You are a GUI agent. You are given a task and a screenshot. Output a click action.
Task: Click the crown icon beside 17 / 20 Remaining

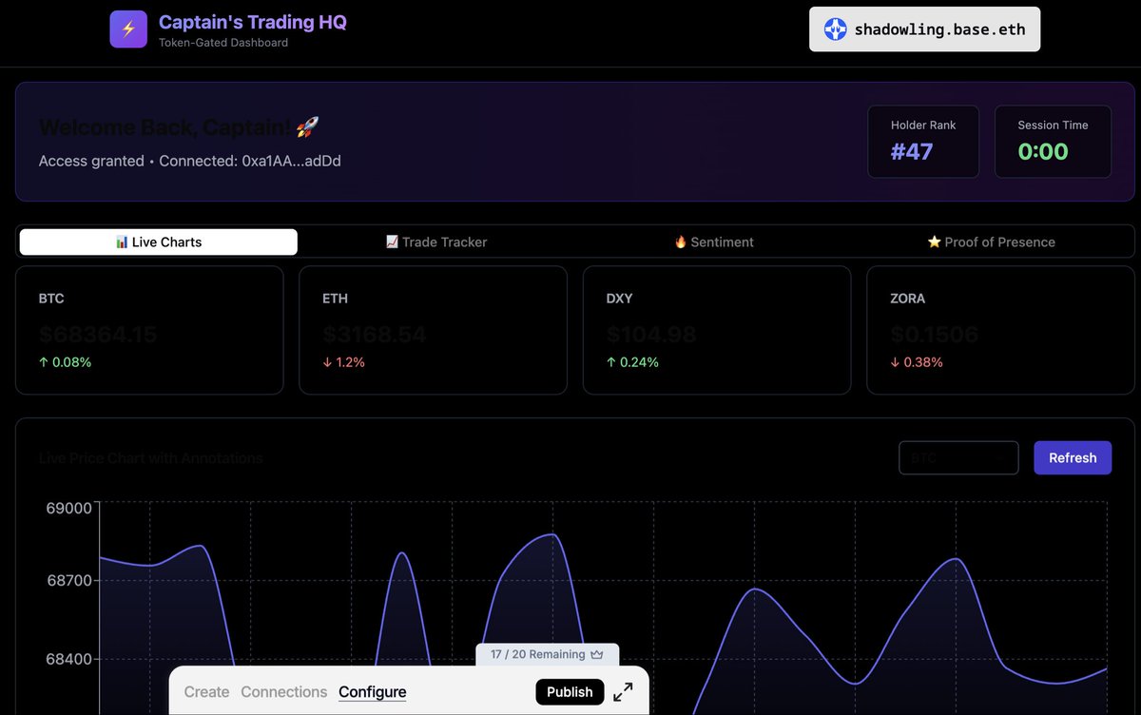[x=597, y=654]
